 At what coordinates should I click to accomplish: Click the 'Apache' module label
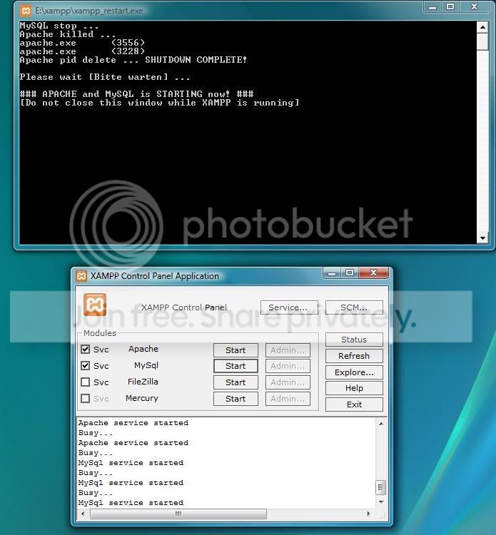tap(143, 349)
